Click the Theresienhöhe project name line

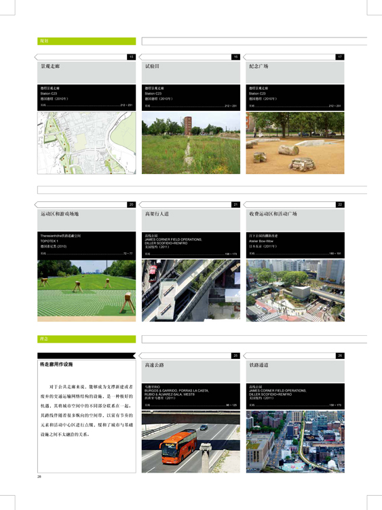coord(60,236)
